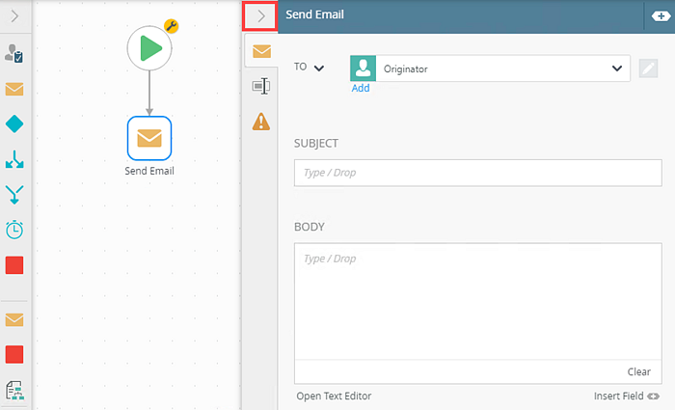Select the Send Email step on canvas
675x410 pixels.
click(149, 138)
